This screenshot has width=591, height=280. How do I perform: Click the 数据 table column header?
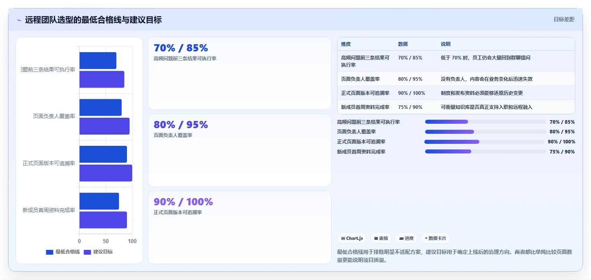[x=403, y=44]
